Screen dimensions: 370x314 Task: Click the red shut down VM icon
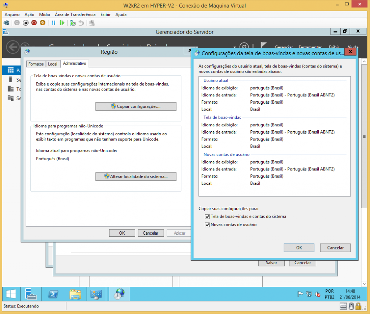[34, 23]
